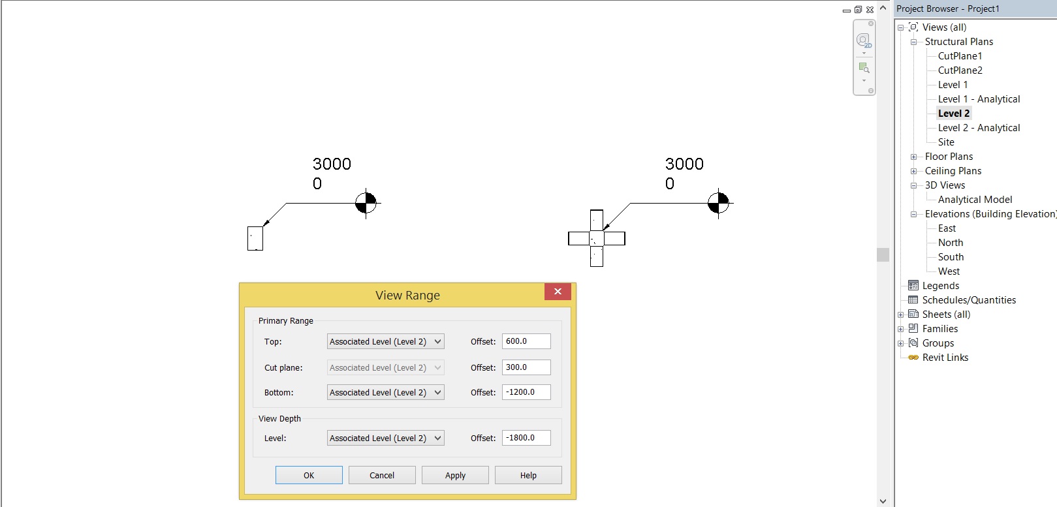Image resolution: width=1057 pixels, height=507 pixels.
Task: Close the View Range dialog
Action: (x=558, y=292)
